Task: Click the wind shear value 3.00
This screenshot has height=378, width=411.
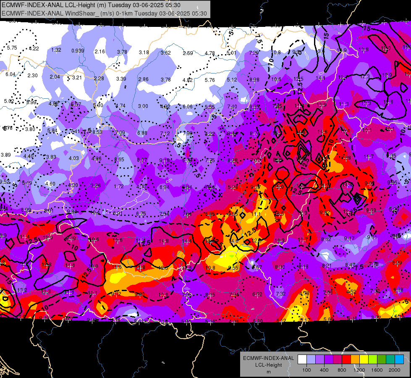Action: (x=143, y=106)
